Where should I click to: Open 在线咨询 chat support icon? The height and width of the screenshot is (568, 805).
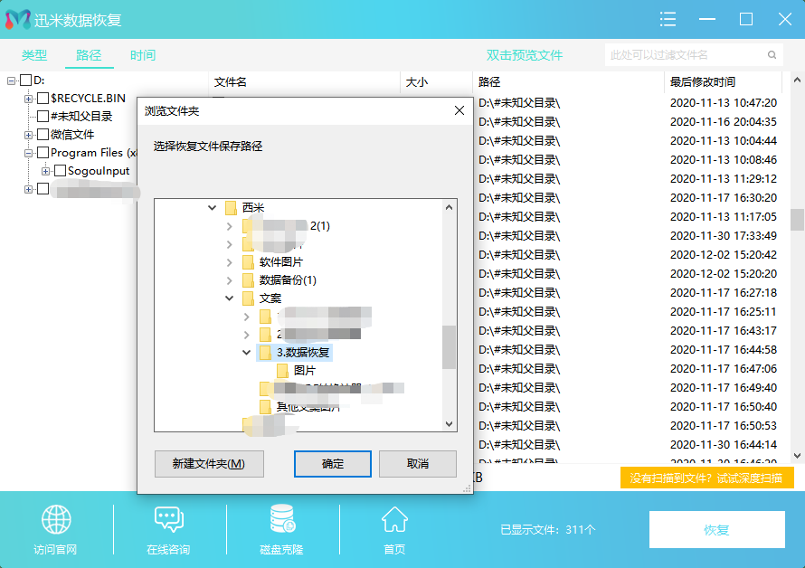168,518
